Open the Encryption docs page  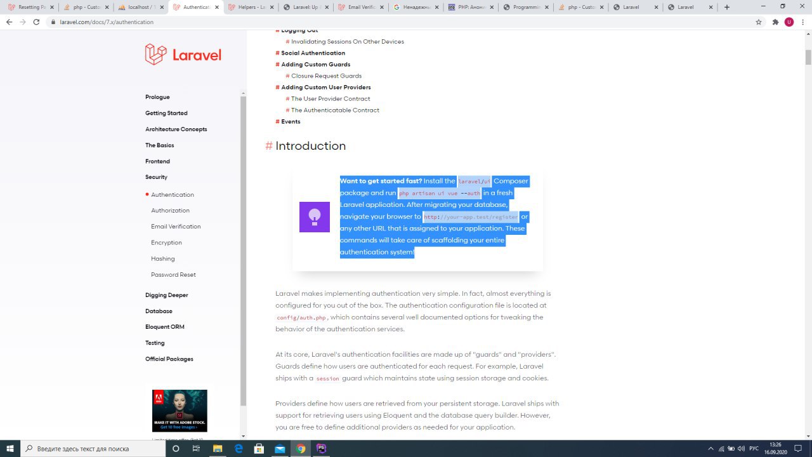click(166, 242)
